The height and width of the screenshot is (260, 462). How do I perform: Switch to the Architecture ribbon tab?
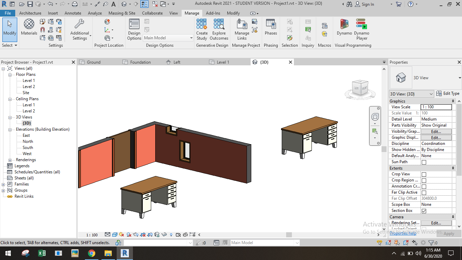pyautogui.click(x=30, y=13)
